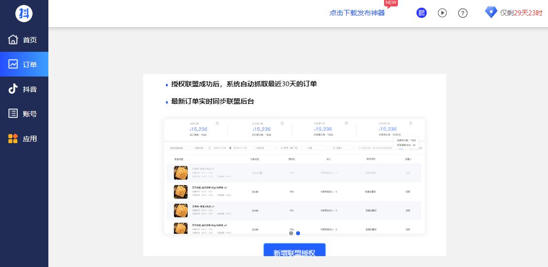The width and height of the screenshot is (548, 267).
Task: Click the app logo icon in sidebar
Action: [24, 14]
